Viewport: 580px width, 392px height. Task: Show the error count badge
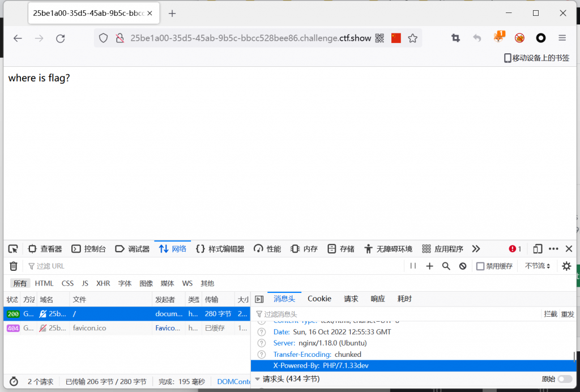pos(515,249)
